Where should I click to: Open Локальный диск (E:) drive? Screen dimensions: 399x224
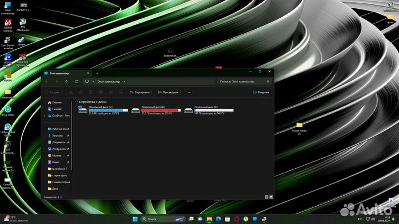tap(208, 110)
